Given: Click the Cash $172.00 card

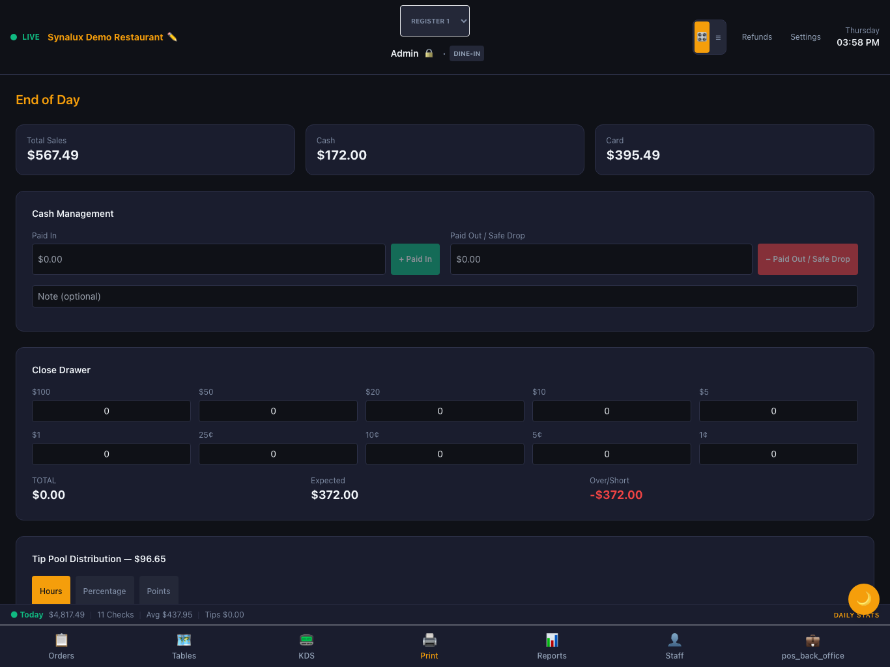Looking at the screenshot, I should pos(445,150).
